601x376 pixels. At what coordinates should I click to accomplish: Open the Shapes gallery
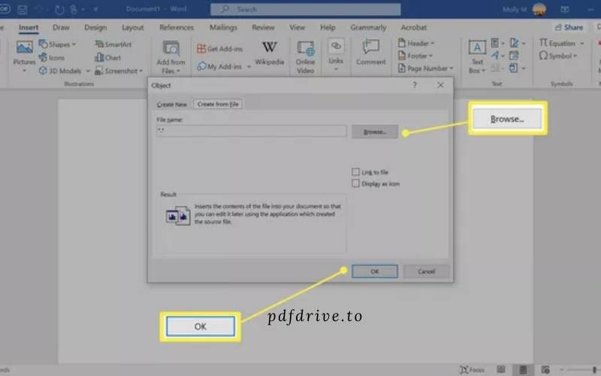pyautogui.click(x=57, y=44)
